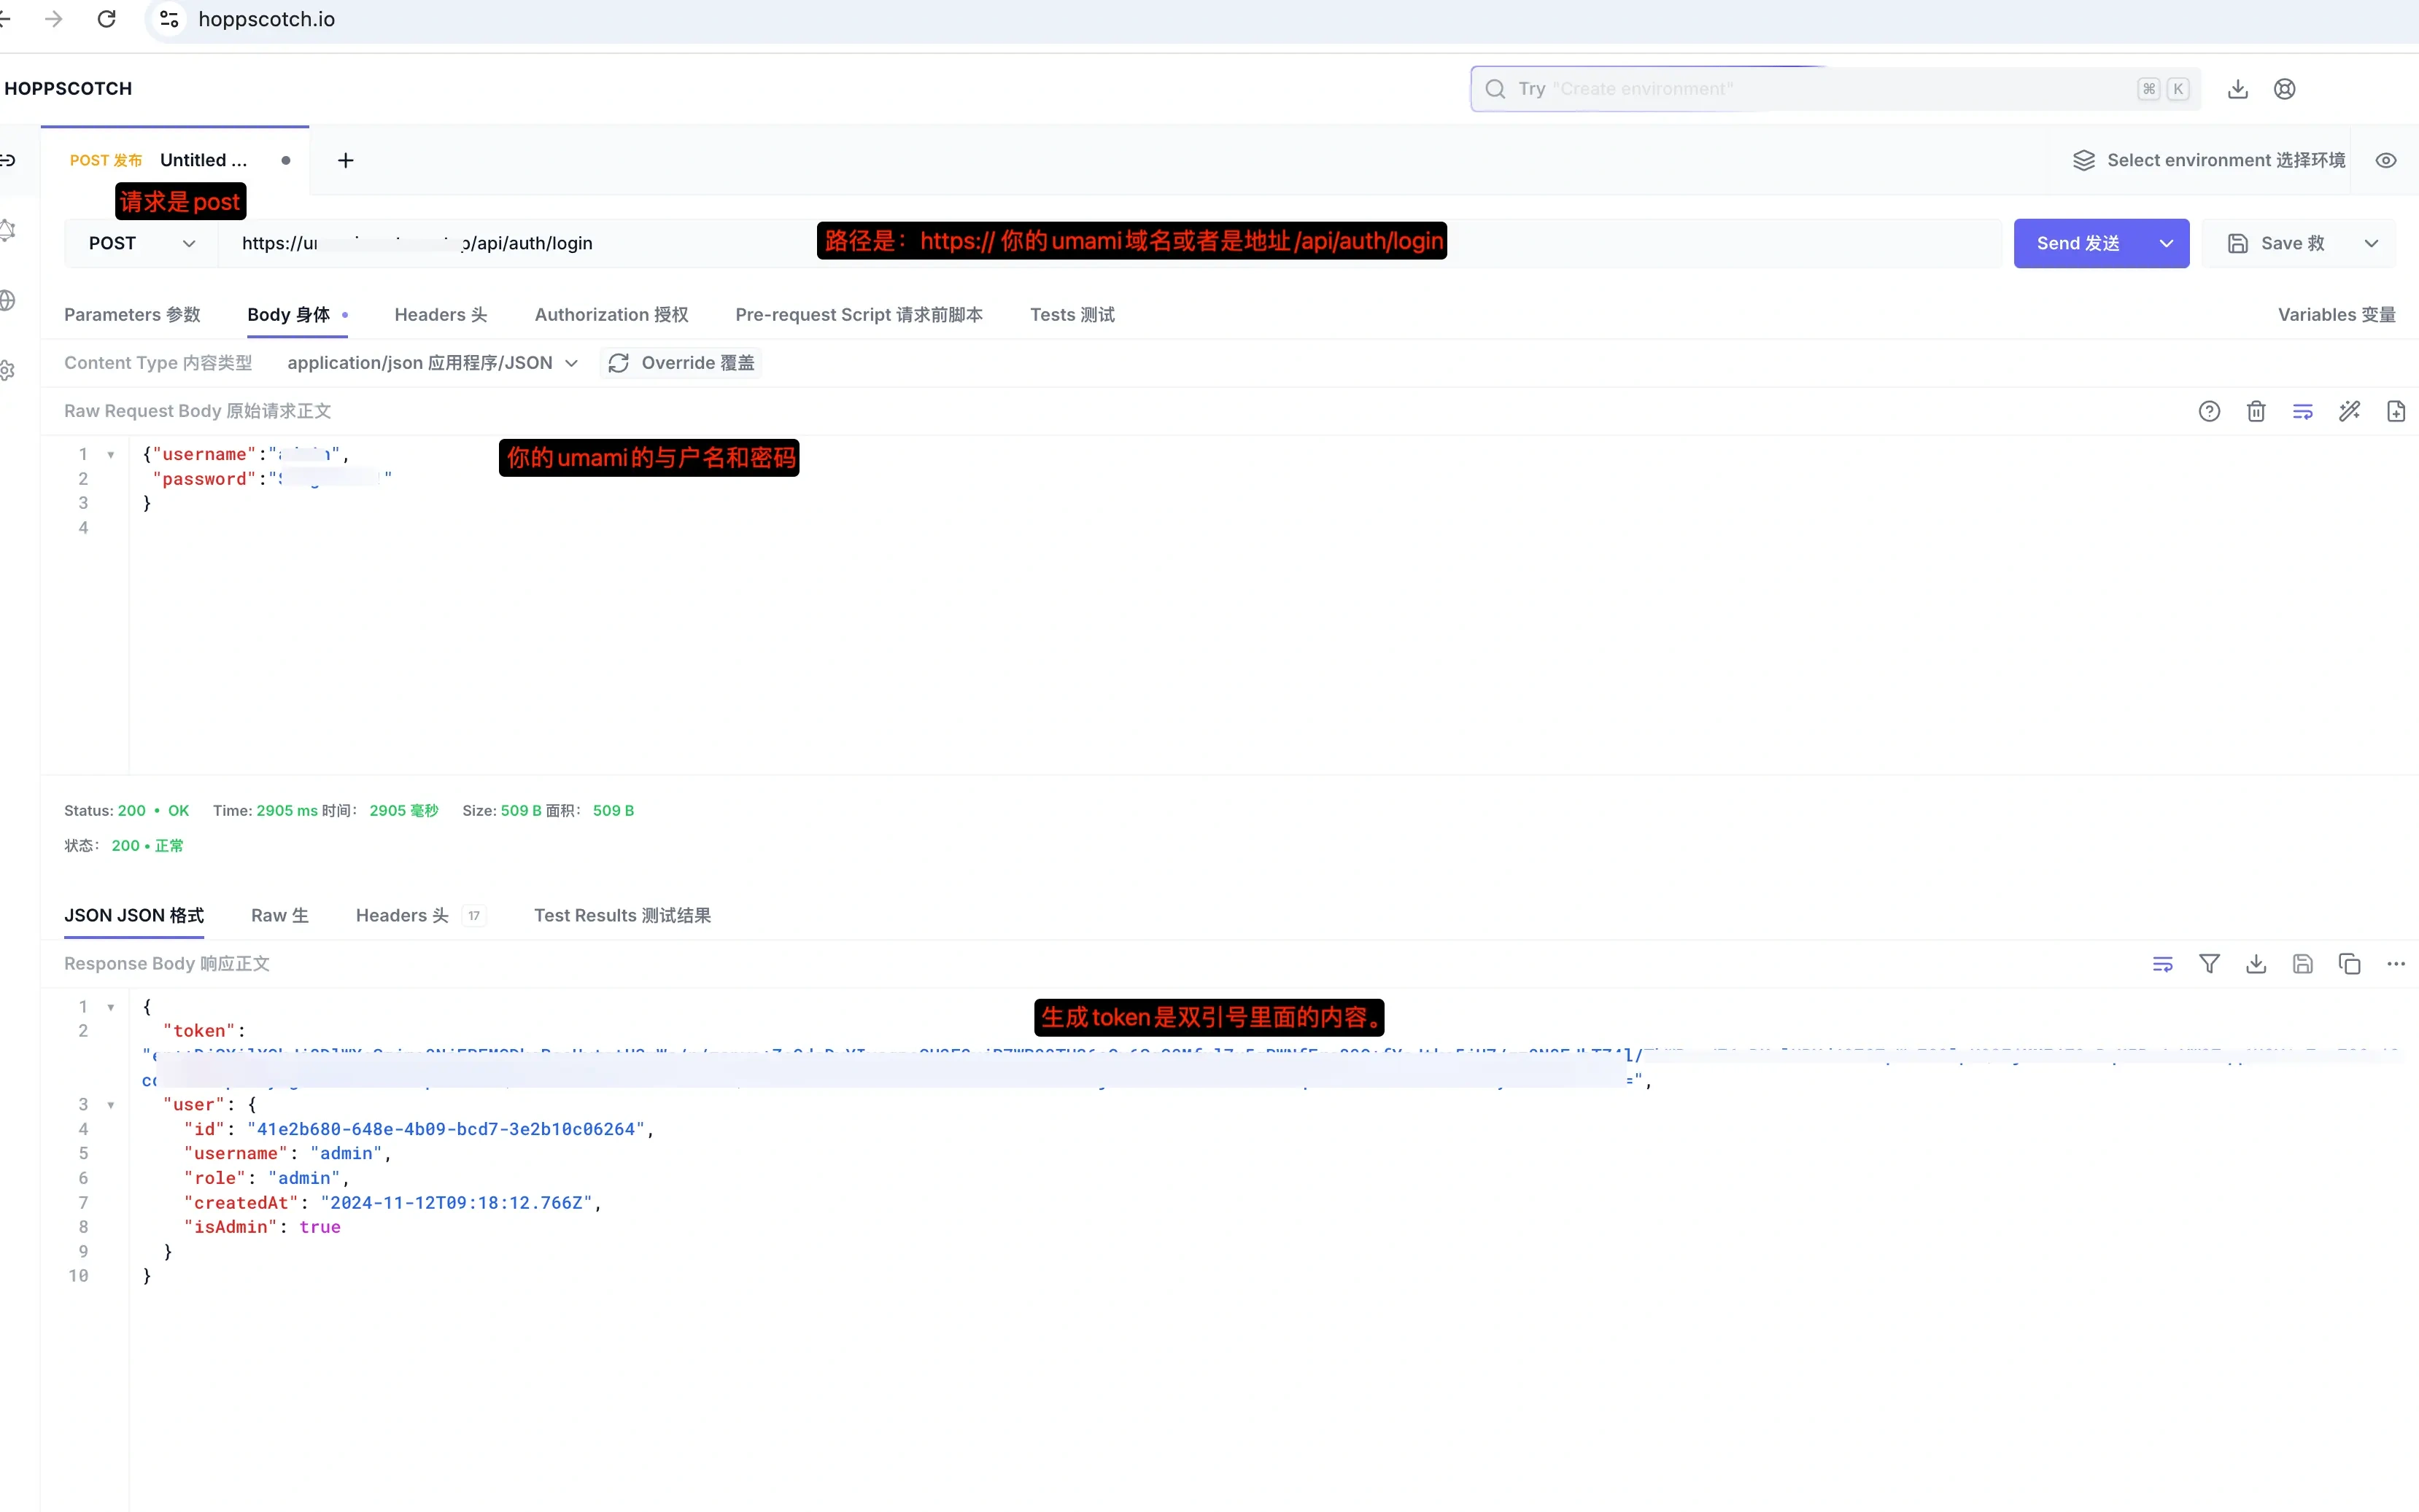This screenshot has height=1512, width=2419.
Task: Click the install app download icon
Action: (x=2238, y=89)
